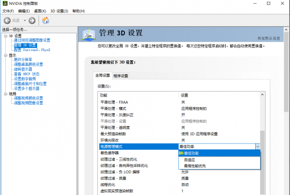Screen dimensions: 290x195
Task: Open 旋转显示器 in tree
Action: 23,69
